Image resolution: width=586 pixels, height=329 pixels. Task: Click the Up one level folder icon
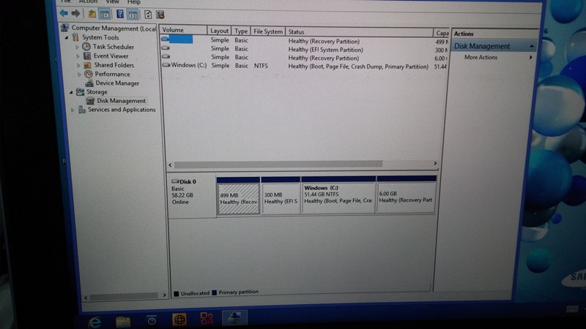click(x=92, y=14)
